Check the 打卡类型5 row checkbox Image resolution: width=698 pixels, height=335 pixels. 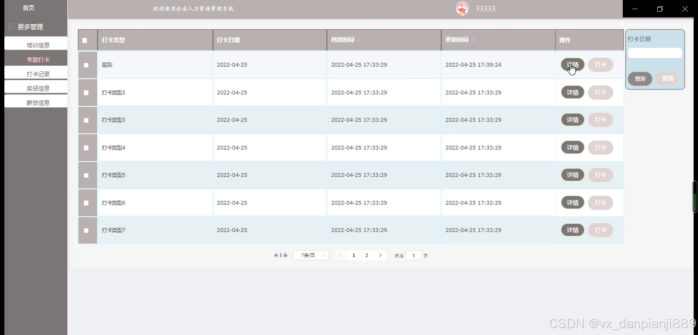pyautogui.click(x=86, y=175)
